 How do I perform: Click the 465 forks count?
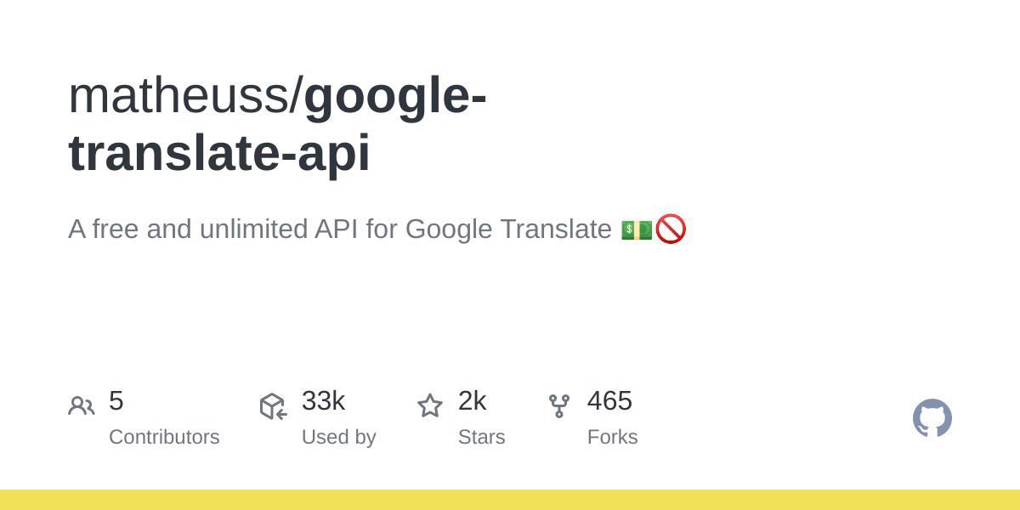point(609,400)
